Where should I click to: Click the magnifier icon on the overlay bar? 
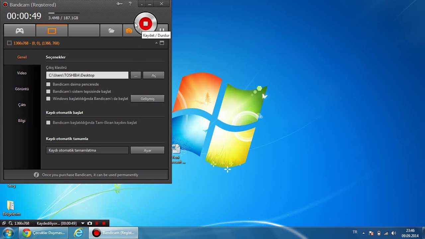(11, 223)
